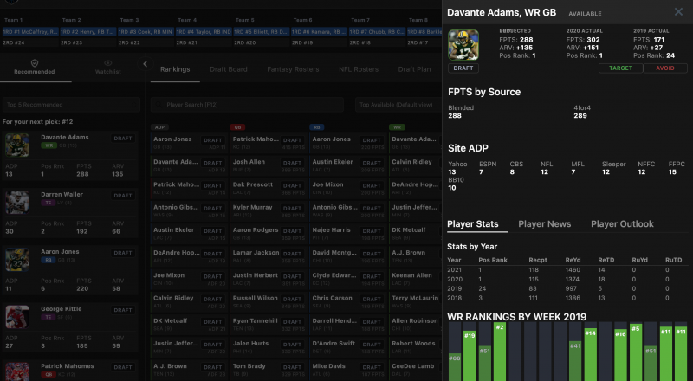Image resolution: width=693 pixels, height=381 pixels.
Task: Click the week bar ranked #19
Action: [x=470, y=356]
